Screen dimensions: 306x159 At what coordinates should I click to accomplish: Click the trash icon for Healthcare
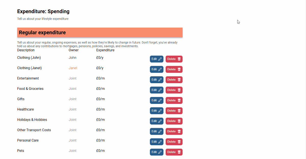click(x=179, y=111)
